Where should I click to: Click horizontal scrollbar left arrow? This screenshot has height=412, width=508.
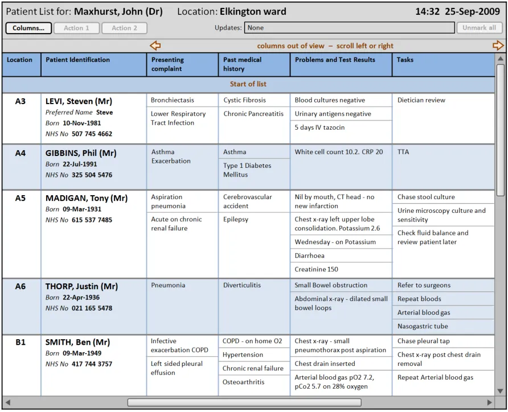[8, 402]
